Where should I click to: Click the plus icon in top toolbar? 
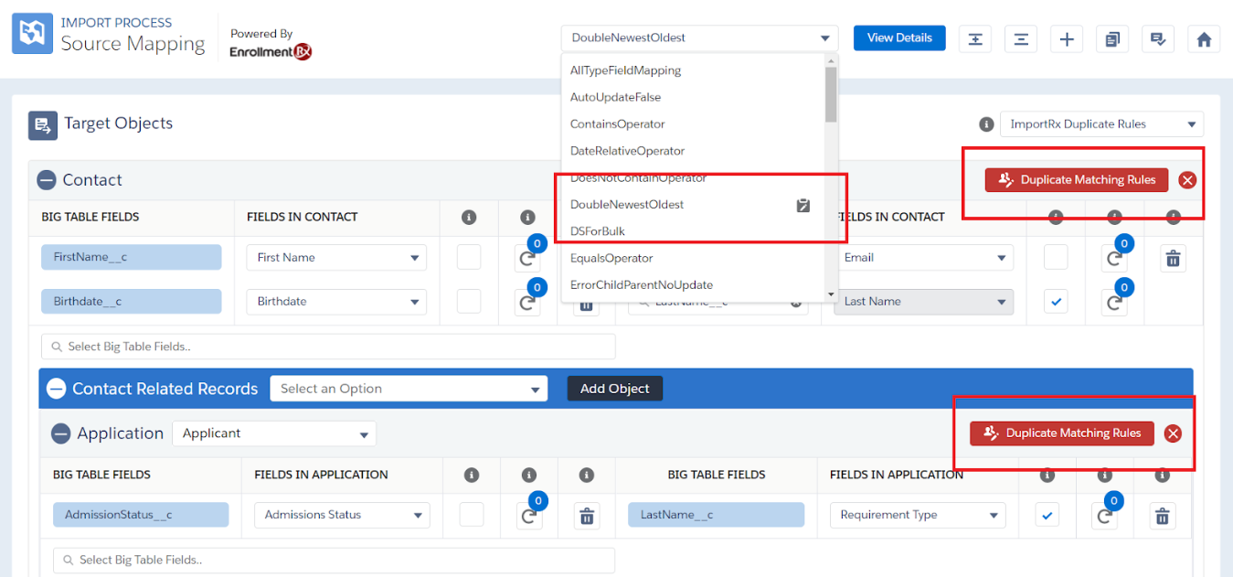(x=1067, y=38)
